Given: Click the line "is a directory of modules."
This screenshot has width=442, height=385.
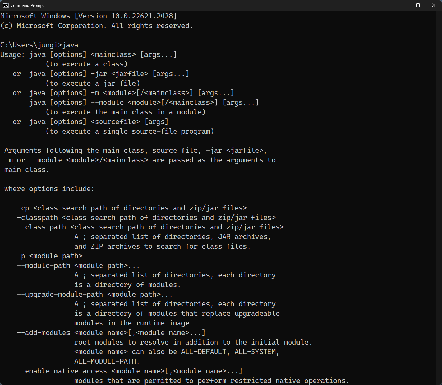Looking at the screenshot, I should pos(127,285).
